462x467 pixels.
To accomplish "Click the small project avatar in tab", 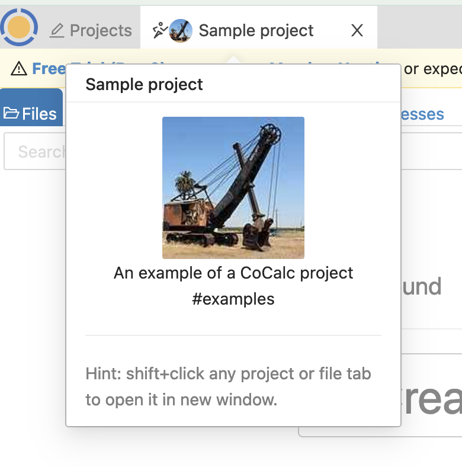I will point(180,31).
